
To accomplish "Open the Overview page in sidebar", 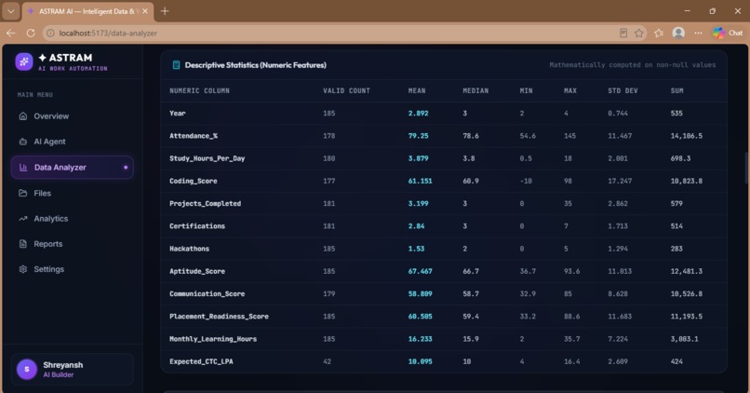I will (x=73, y=116).
